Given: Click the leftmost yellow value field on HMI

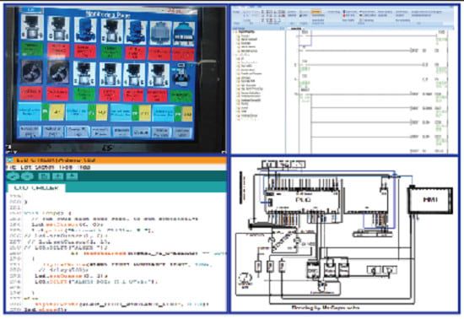Looking at the screenshot, I should click(57, 111).
